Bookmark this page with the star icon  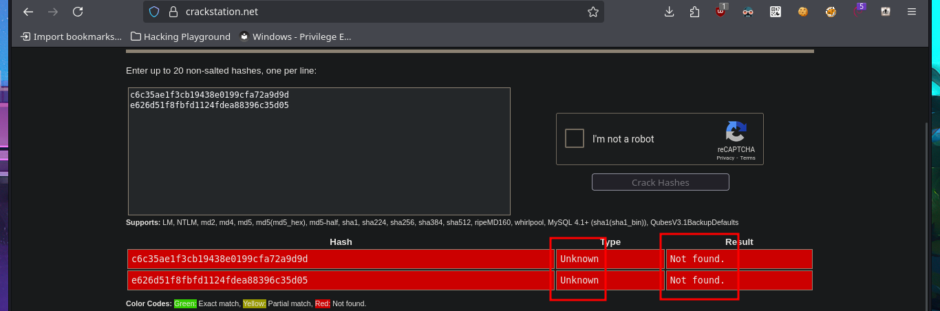tap(592, 12)
